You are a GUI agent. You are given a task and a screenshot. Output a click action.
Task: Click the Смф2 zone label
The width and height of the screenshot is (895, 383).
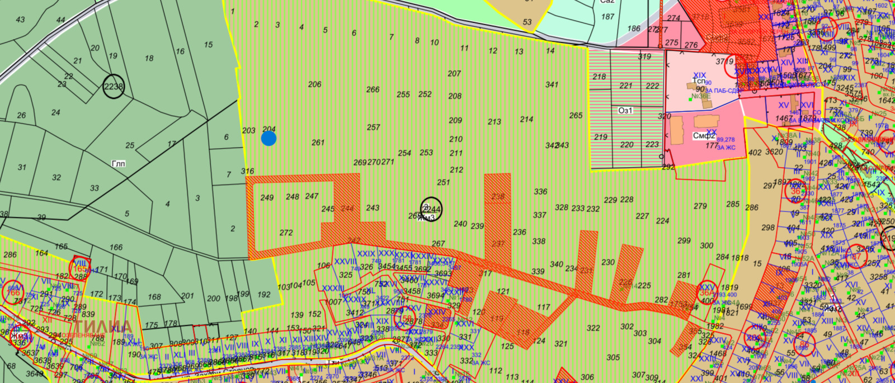tap(704, 135)
